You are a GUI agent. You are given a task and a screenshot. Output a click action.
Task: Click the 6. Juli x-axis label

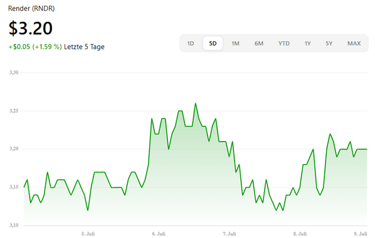point(159,234)
